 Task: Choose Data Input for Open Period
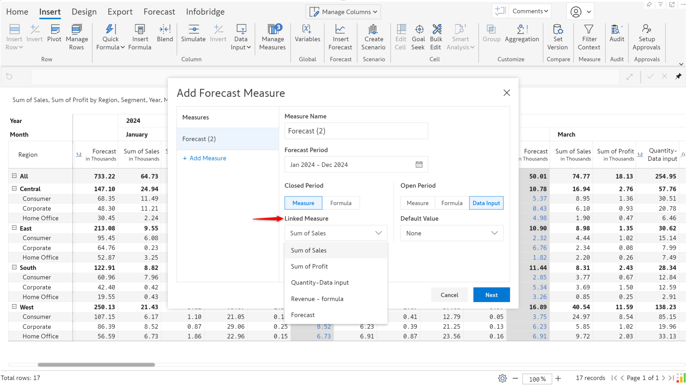(x=486, y=203)
